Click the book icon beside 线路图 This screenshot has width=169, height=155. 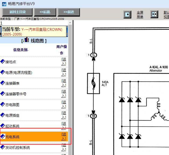coord(26,40)
